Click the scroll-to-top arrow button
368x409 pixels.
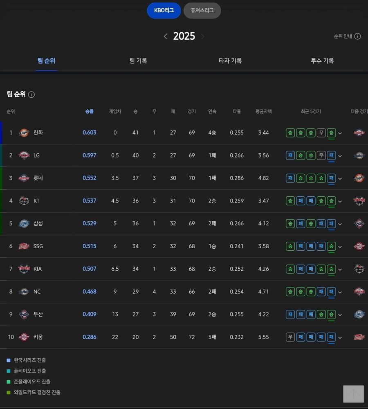(353, 394)
